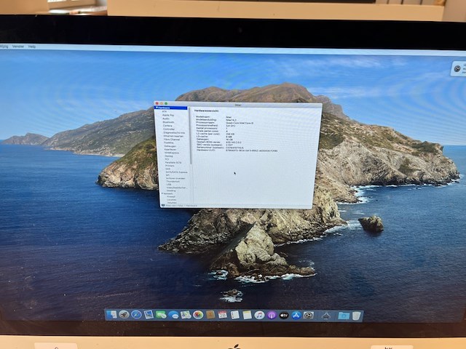Open the Venster menu in menu bar

tap(17, 46)
